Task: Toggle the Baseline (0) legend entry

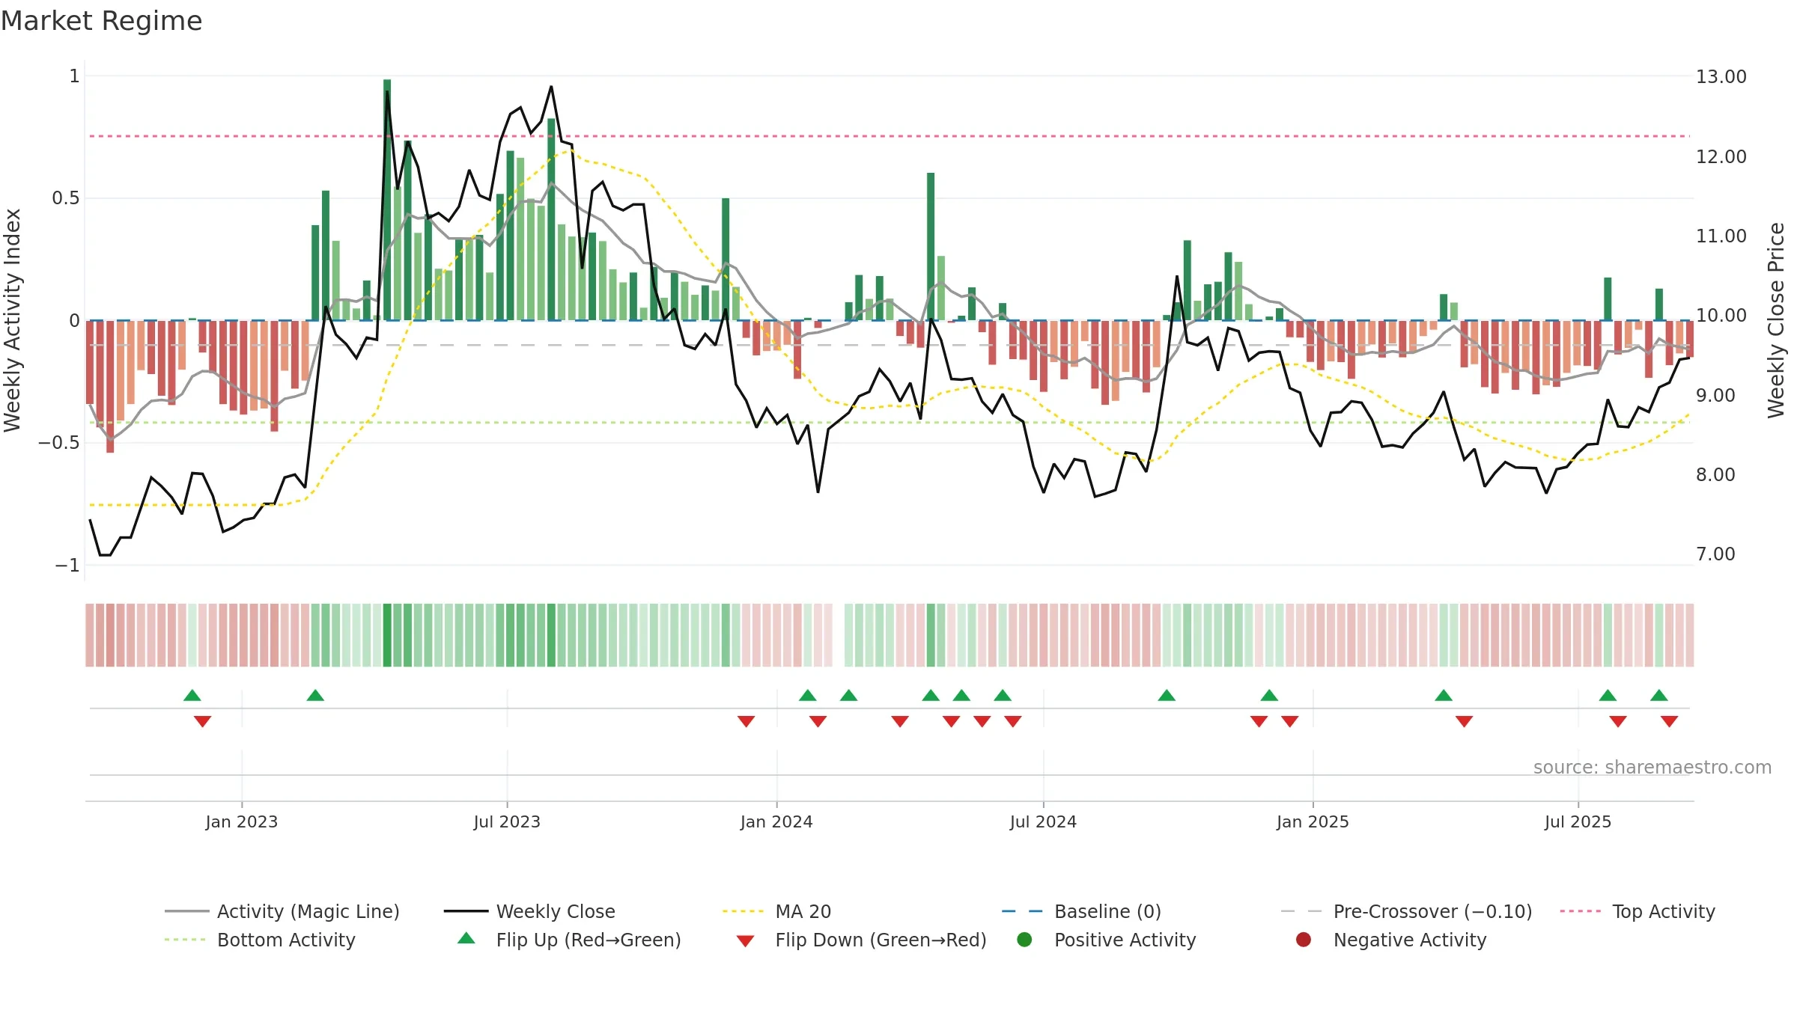Action: click(1081, 911)
